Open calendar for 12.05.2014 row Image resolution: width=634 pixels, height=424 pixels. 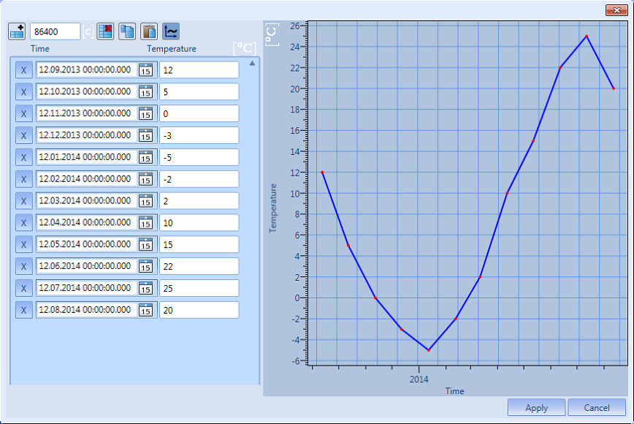pos(146,245)
